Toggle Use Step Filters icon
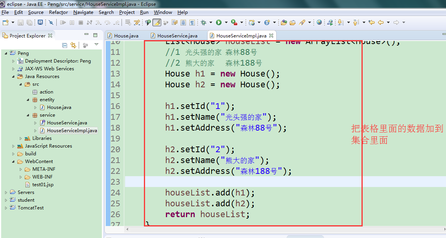Viewport: 446px width, 238px height. pos(137,22)
